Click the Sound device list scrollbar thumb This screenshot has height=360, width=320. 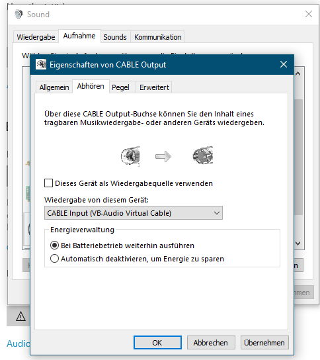pyautogui.click(x=298, y=157)
